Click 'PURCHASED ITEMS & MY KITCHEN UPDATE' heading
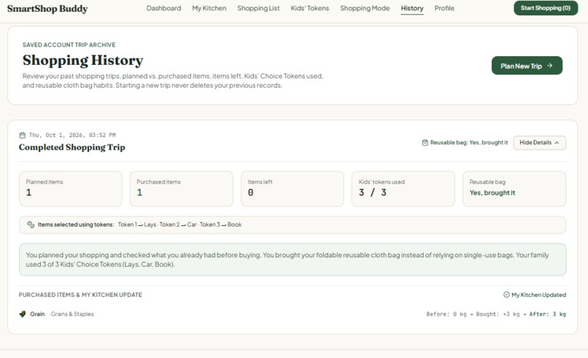The height and width of the screenshot is (358, 588). tap(80, 295)
